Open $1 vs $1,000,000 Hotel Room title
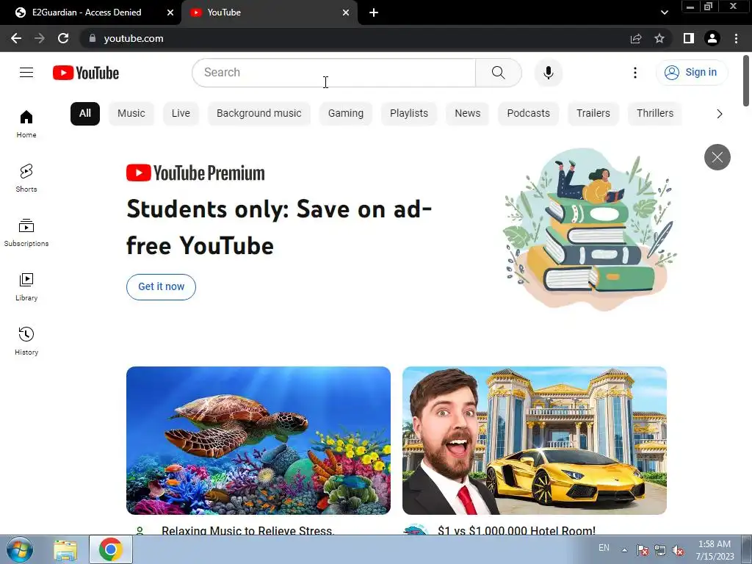752x564 pixels. coord(516,530)
